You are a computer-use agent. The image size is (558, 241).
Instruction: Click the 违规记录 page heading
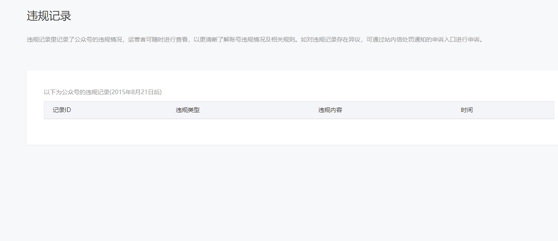(x=49, y=16)
